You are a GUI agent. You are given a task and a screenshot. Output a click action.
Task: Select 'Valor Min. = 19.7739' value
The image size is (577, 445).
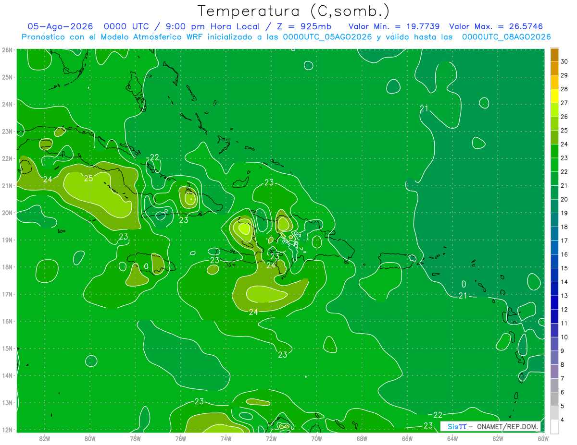(394, 26)
